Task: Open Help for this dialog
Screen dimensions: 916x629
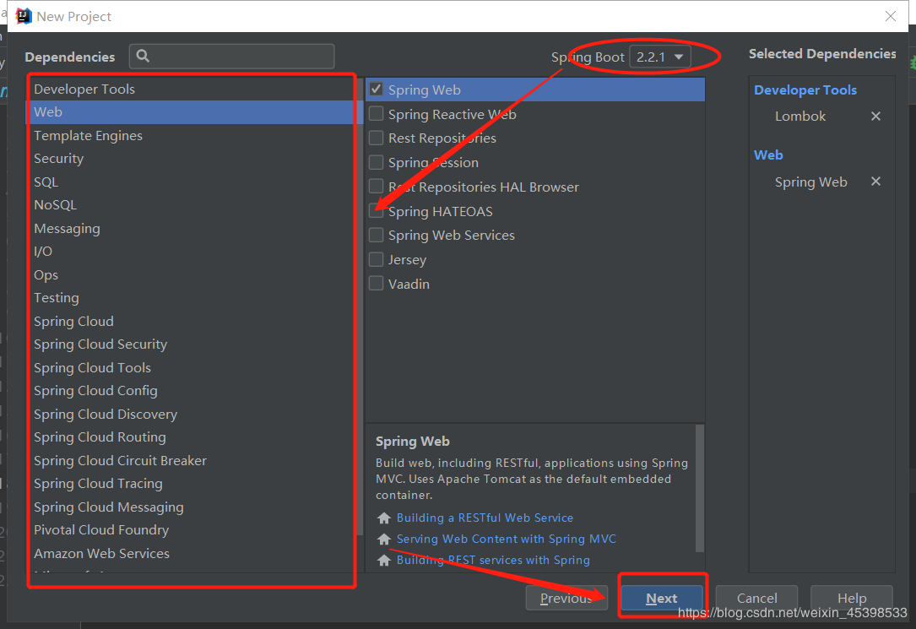Action: click(x=852, y=598)
